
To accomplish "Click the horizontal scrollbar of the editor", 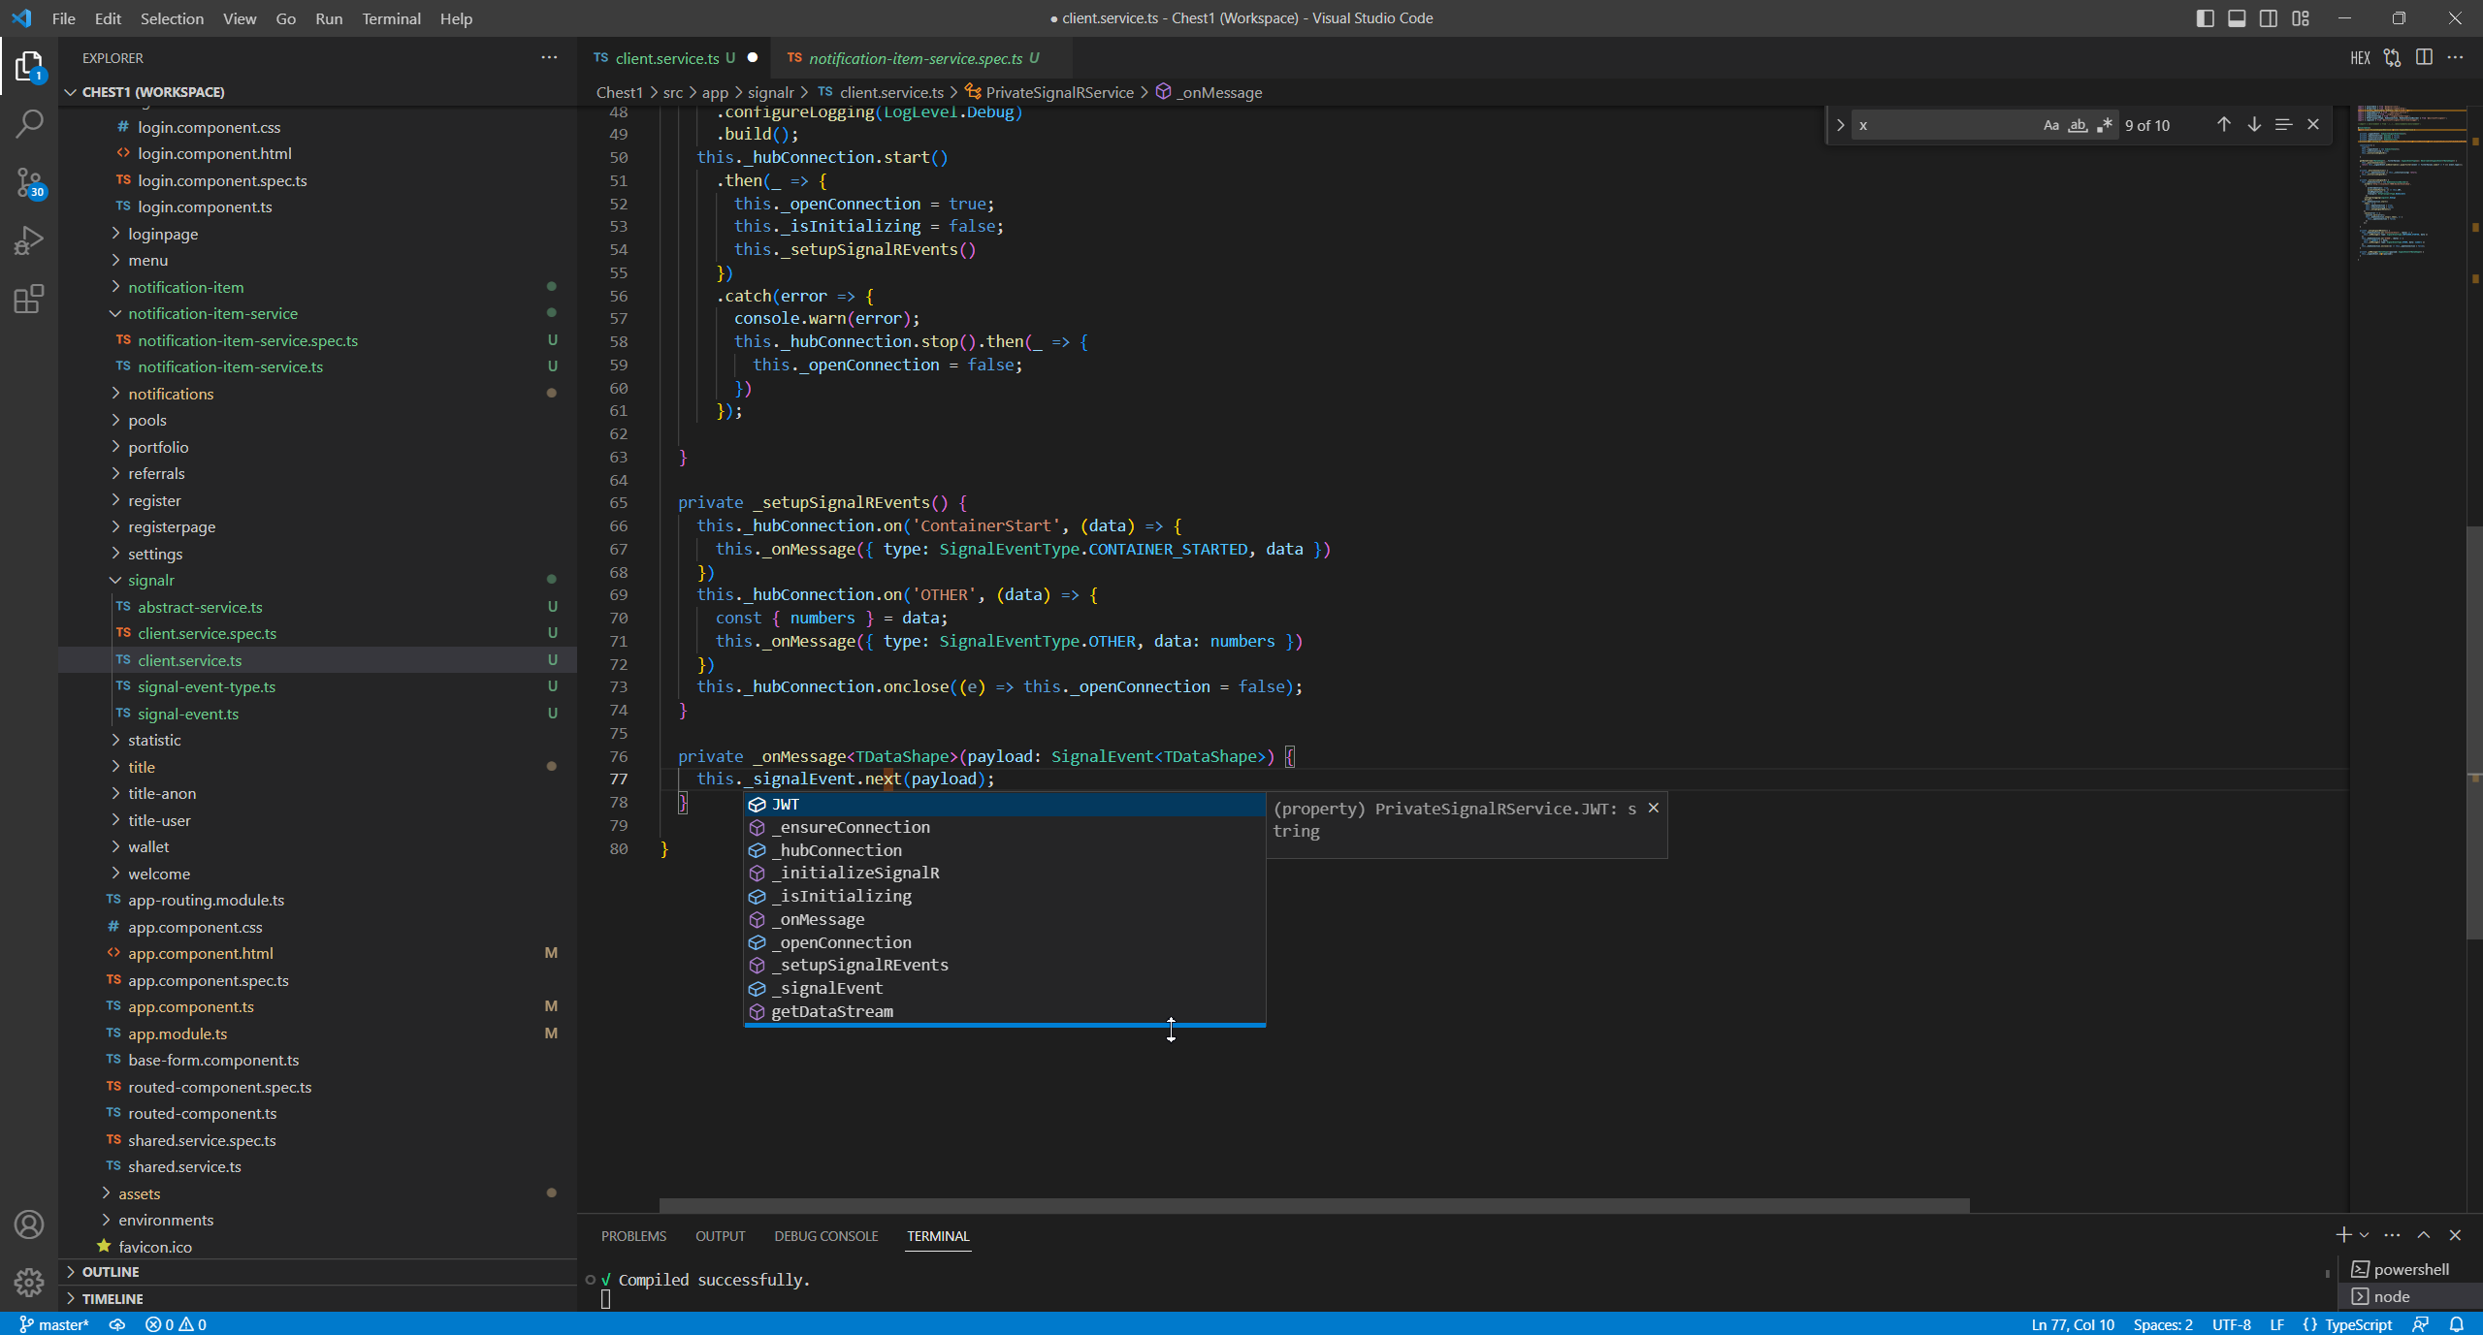I will (1313, 1206).
